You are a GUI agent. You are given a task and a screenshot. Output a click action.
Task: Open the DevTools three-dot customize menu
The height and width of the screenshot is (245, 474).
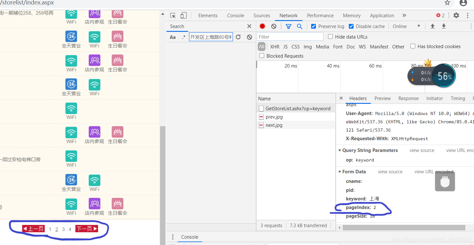click(x=468, y=15)
